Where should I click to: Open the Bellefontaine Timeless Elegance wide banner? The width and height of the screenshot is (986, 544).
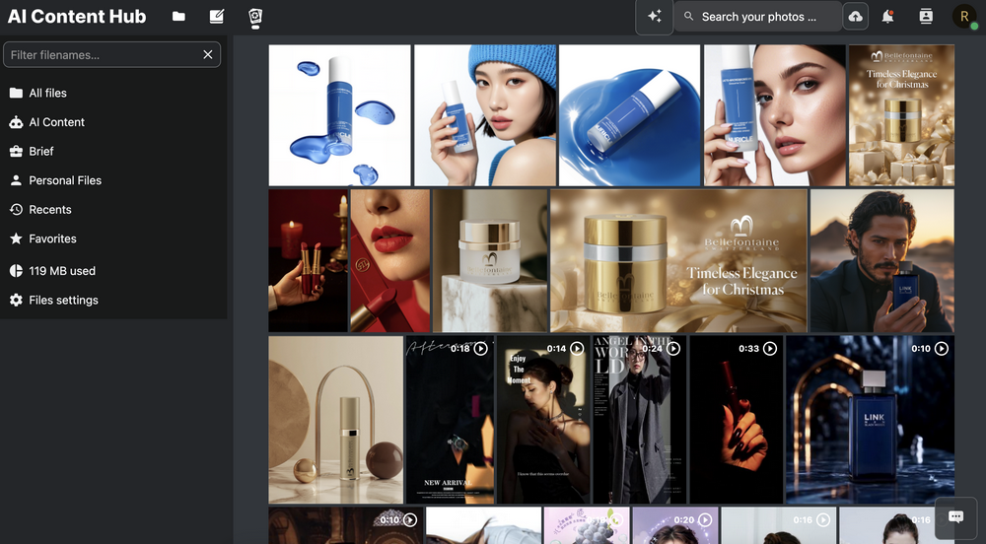678,261
